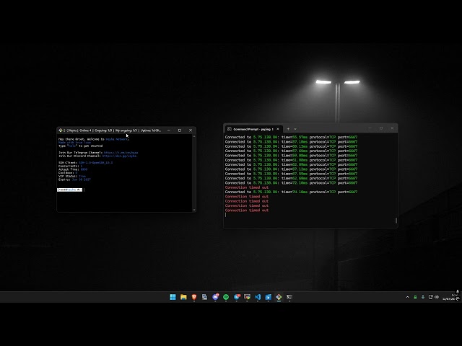Click the SSH window scrollbar down arrow

(194, 210)
